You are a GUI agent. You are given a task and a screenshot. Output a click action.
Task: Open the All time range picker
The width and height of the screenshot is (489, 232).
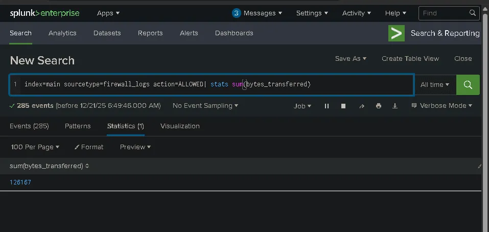(435, 85)
